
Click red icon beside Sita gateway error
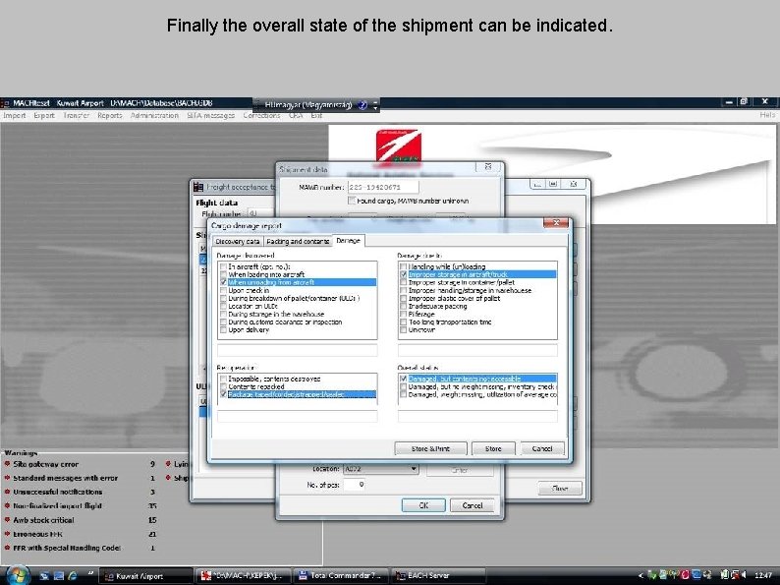pyautogui.click(x=8, y=464)
